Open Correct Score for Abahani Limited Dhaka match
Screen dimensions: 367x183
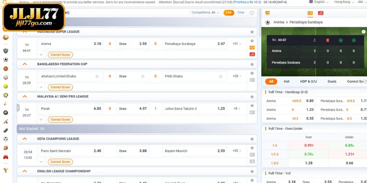(61, 87)
